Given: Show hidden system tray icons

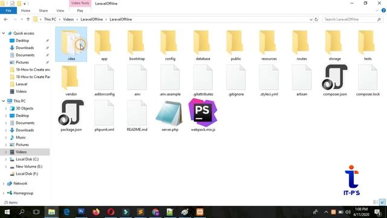Looking at the screenshot, I should pyautogui.click(x=326, y=212).
